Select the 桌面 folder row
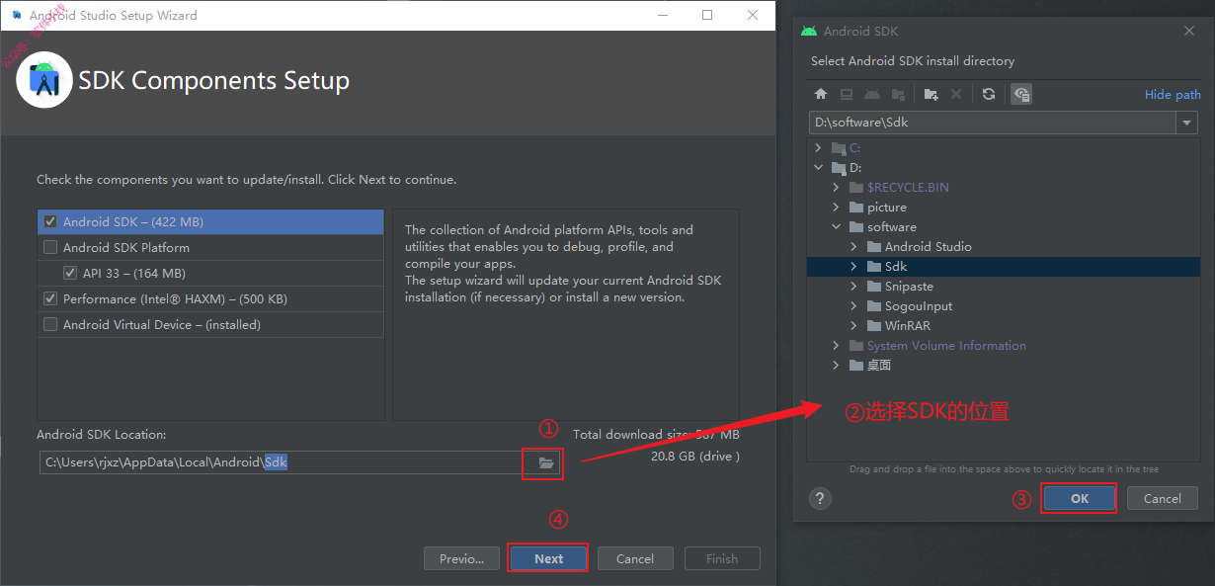 coord(1002,366)
